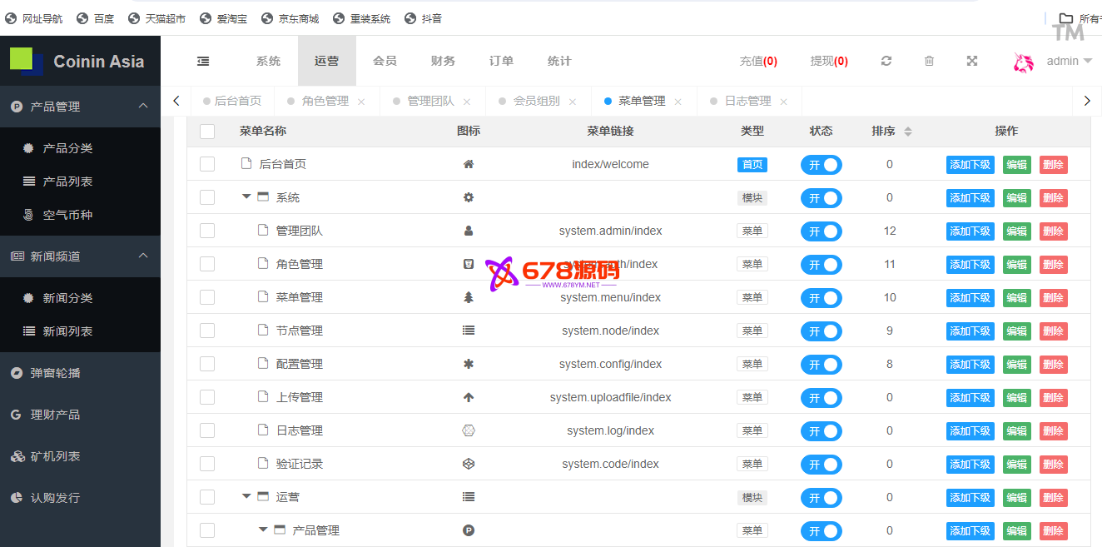Open 认购发行 pie chart item
1102x547 pixels.
coord(55,498)
